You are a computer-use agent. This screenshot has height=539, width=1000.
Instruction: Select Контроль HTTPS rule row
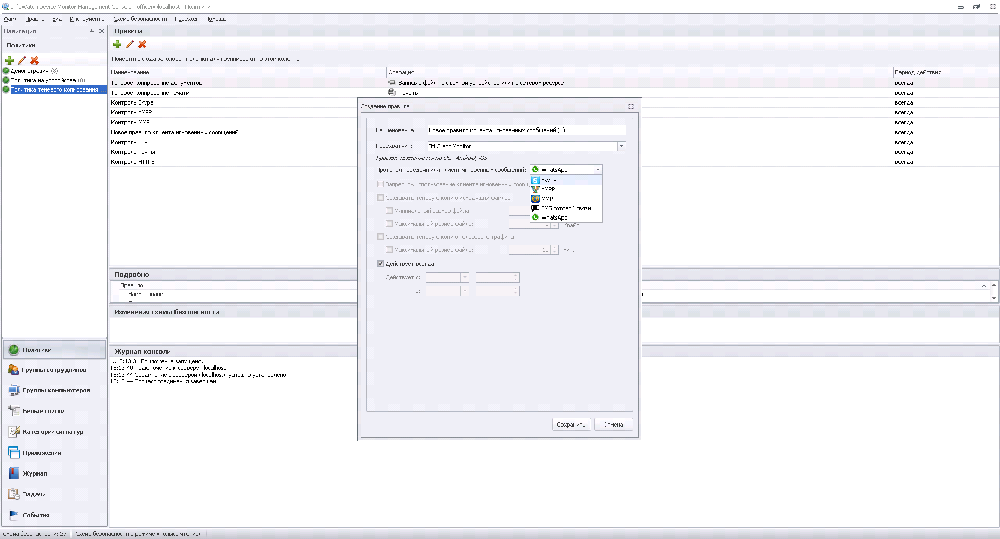[x=233, y=162]
